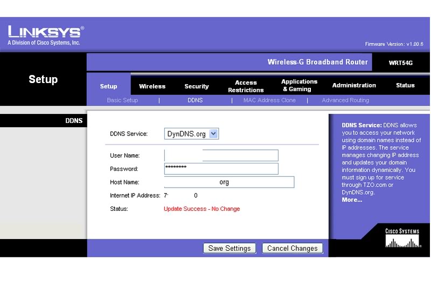The image size is (431, 288).
Task: Open the DDNS Service dropdown
Action: [191, 134]
